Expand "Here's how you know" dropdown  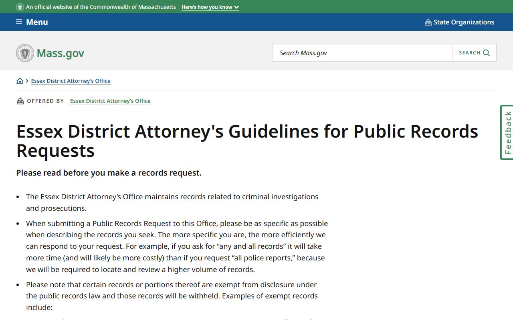point(210,7)
